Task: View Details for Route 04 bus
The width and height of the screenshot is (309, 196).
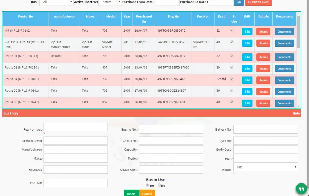Action: click(x=263, y=80)
